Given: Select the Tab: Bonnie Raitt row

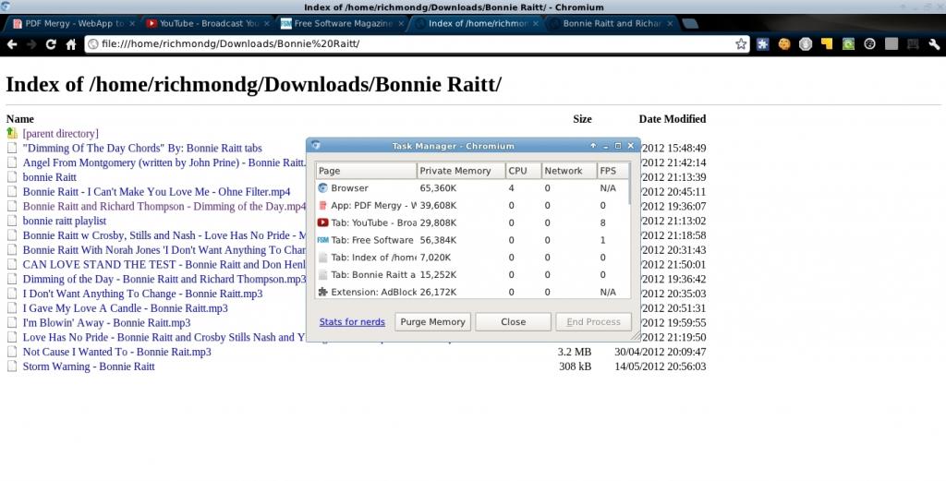Looking at the screenshot, I should 472,274.
